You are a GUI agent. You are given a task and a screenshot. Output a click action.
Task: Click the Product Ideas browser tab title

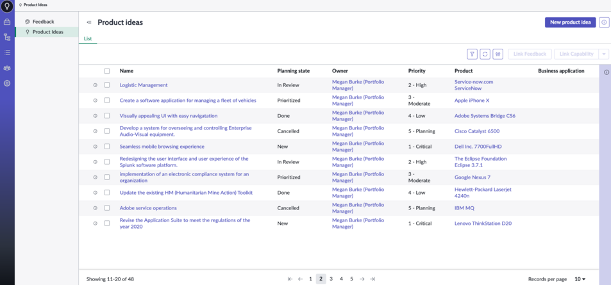click(35, 5)
